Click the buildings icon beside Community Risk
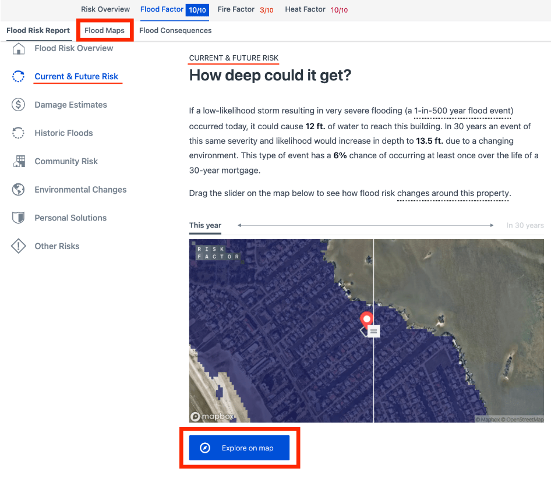The width and height of the screenshot is (551, 483). pyautogui.click(x=19, y=161)
